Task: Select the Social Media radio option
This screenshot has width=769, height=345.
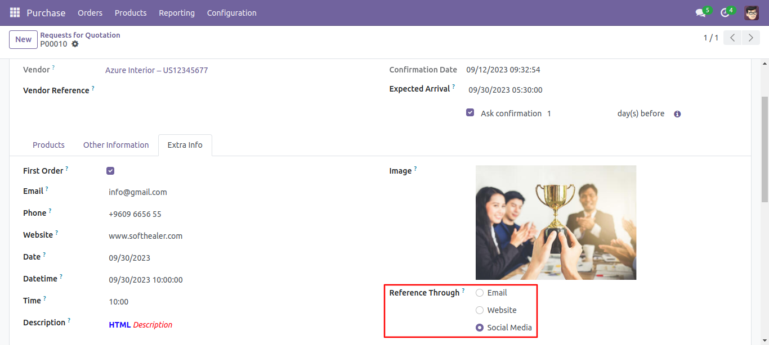Action: click(x=480, y=328)
